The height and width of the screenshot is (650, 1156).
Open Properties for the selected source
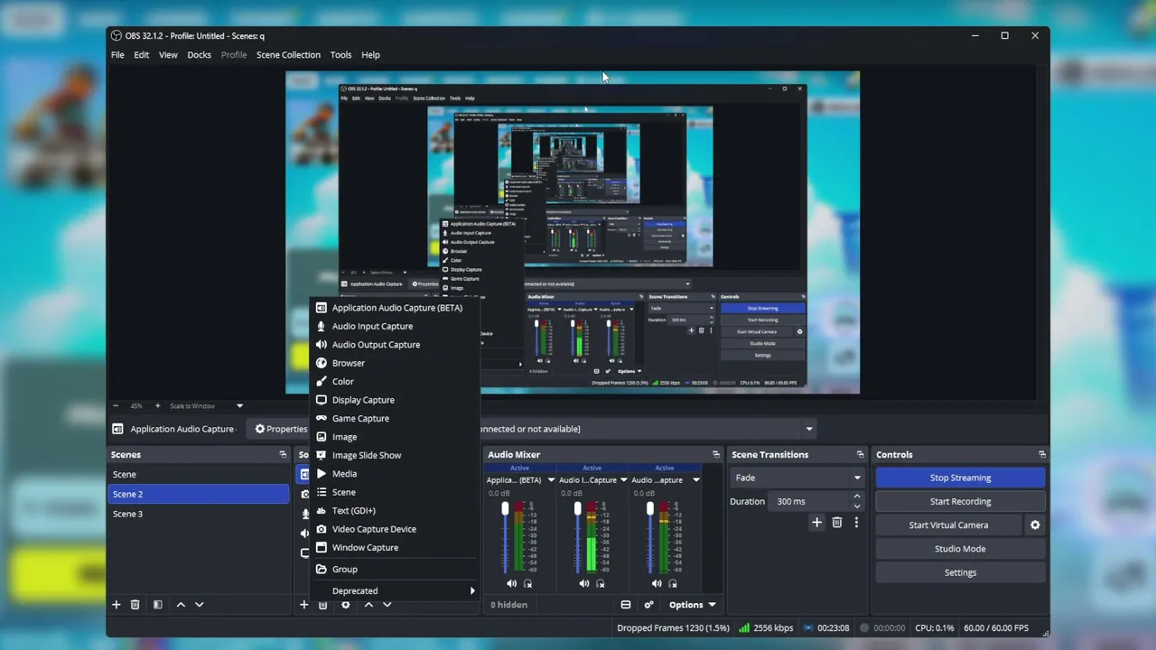point(281,429)
